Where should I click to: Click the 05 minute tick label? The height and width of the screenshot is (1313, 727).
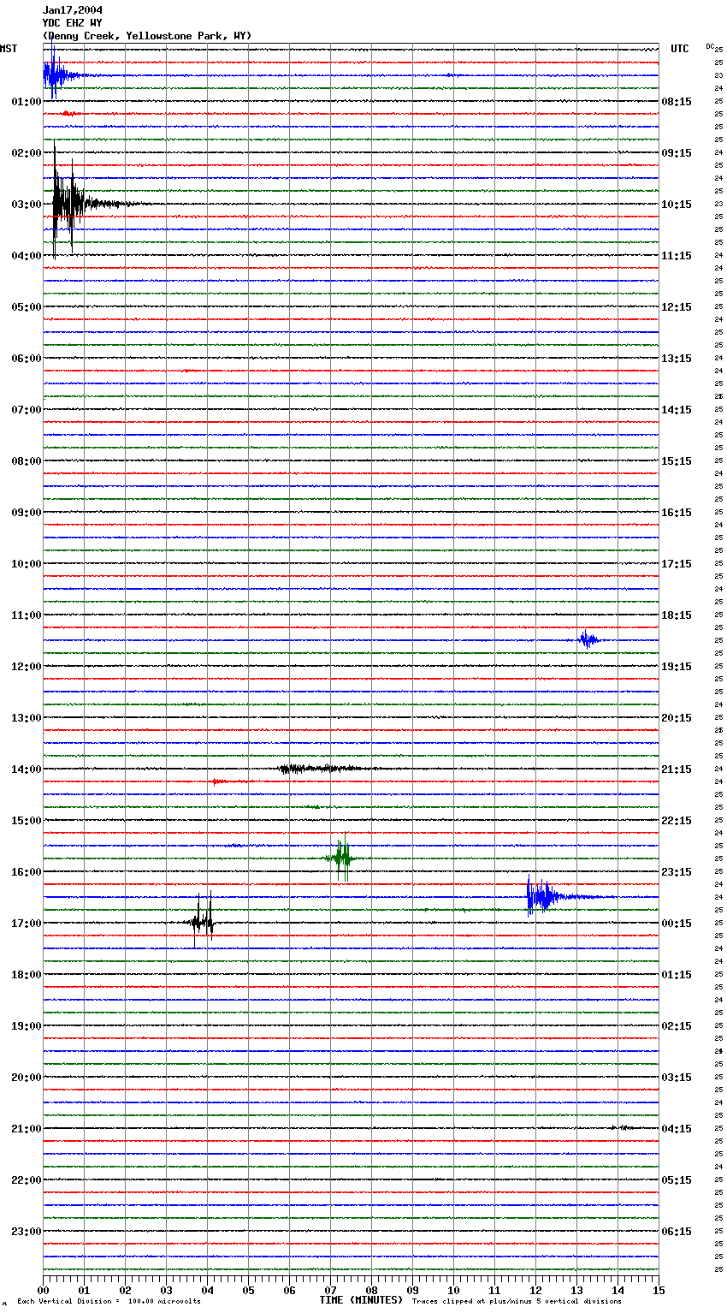point(248,1290)
